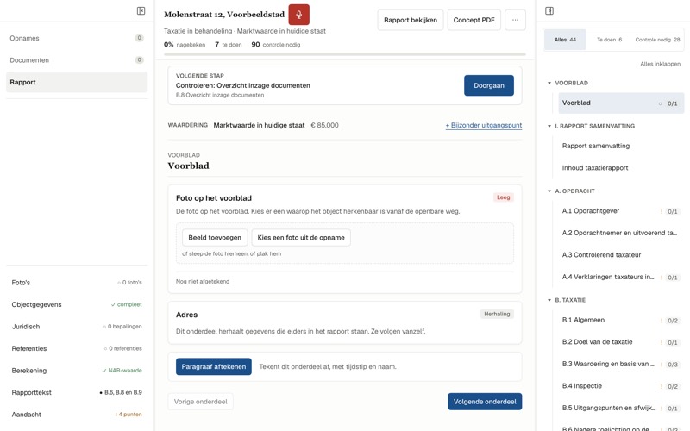Image resolution: width=690 pixels, height=431 pixels.
Task: Switch to the Te doen 6 tab
Action: click(x=609, y=40)
